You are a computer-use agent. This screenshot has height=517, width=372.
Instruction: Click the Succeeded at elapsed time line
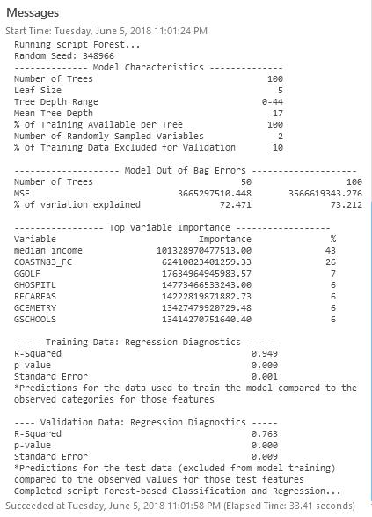(180, 506)
